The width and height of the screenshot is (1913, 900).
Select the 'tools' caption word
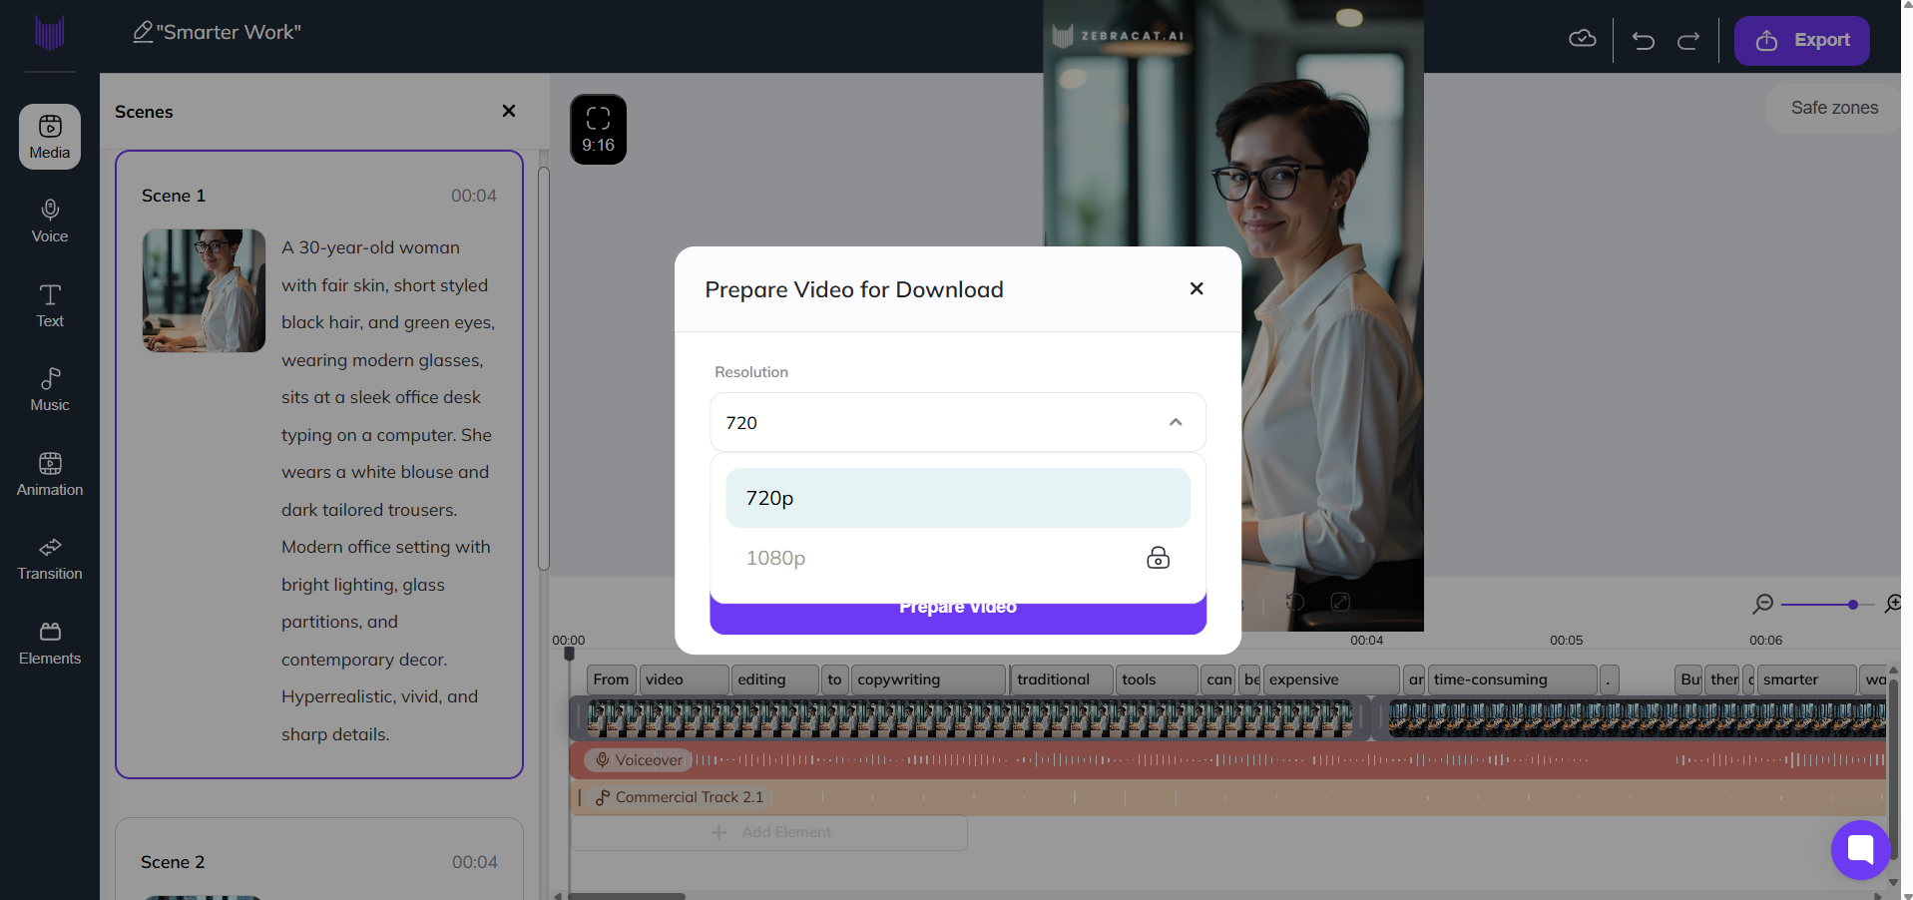click(1157, 679)
